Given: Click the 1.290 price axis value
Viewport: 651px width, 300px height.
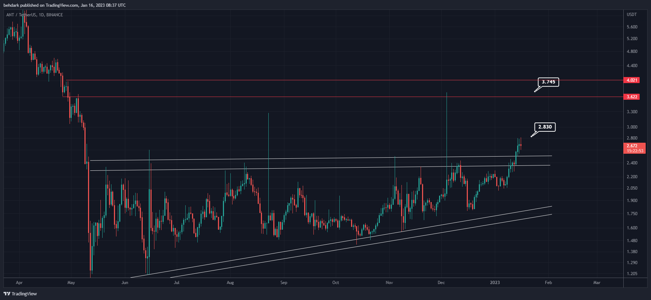Looking at the screenshot, I should tap(632, 263).
